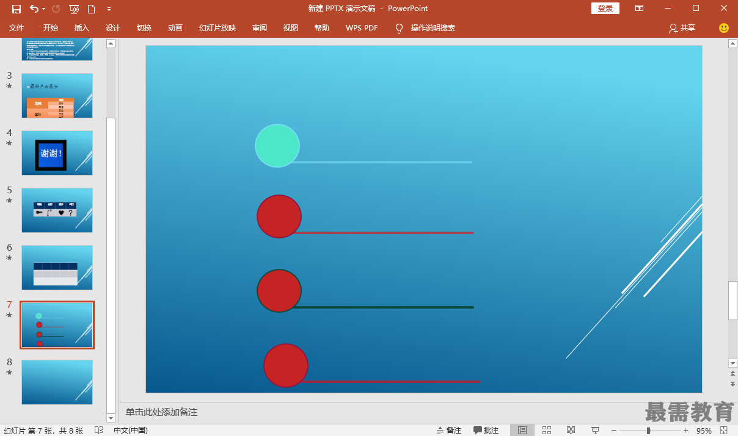Screen dimensions: 738x436
Task: Switch to Normal view
Action: (522, 431)
